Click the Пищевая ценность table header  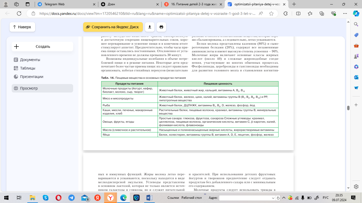coord(218,84)
